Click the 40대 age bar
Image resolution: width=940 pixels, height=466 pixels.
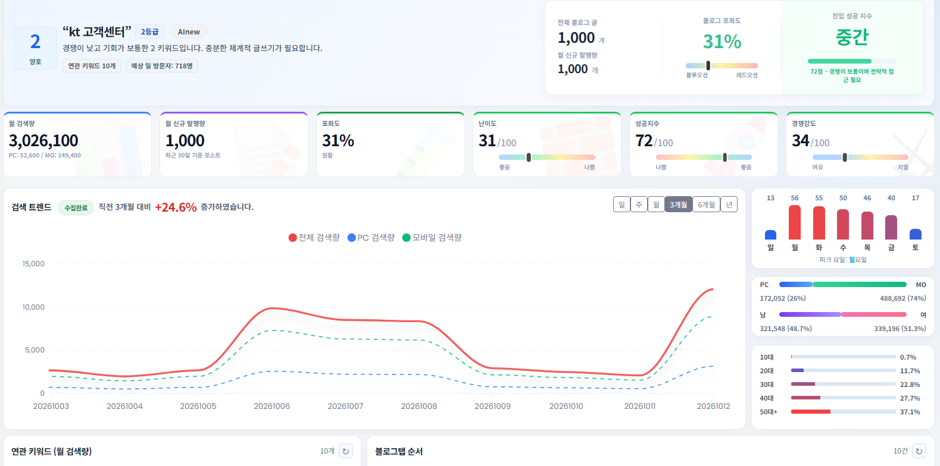(844, 398)
